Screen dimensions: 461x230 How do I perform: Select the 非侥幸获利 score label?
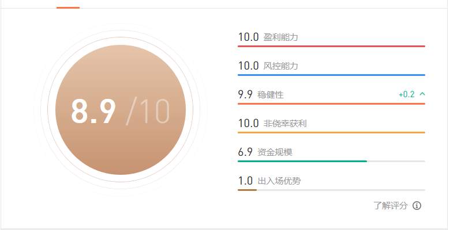pyautogui.click(x=285, y=124)
